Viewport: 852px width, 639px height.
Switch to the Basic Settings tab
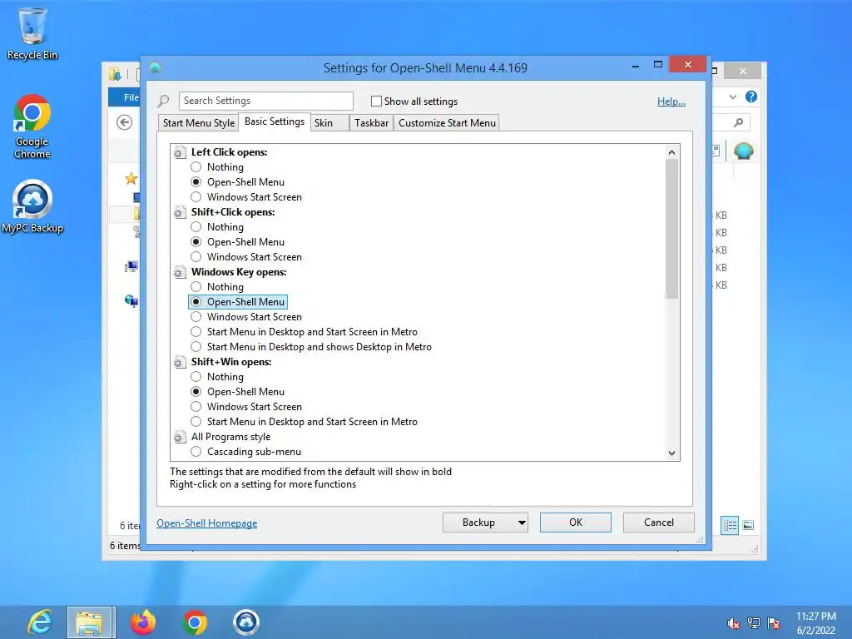(275, 121)
